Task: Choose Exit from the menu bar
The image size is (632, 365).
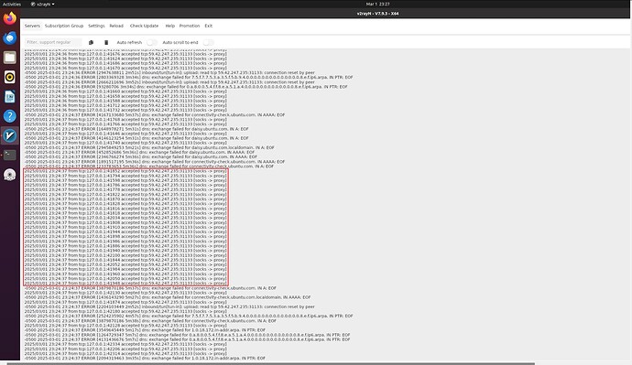Action: pyautogui.click(x=209, y=26)
